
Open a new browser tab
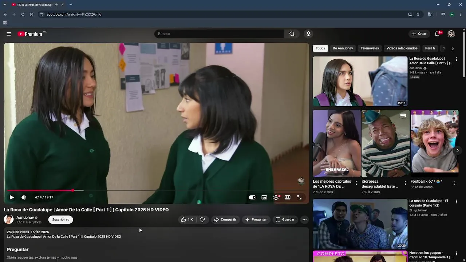pos(71,5)
